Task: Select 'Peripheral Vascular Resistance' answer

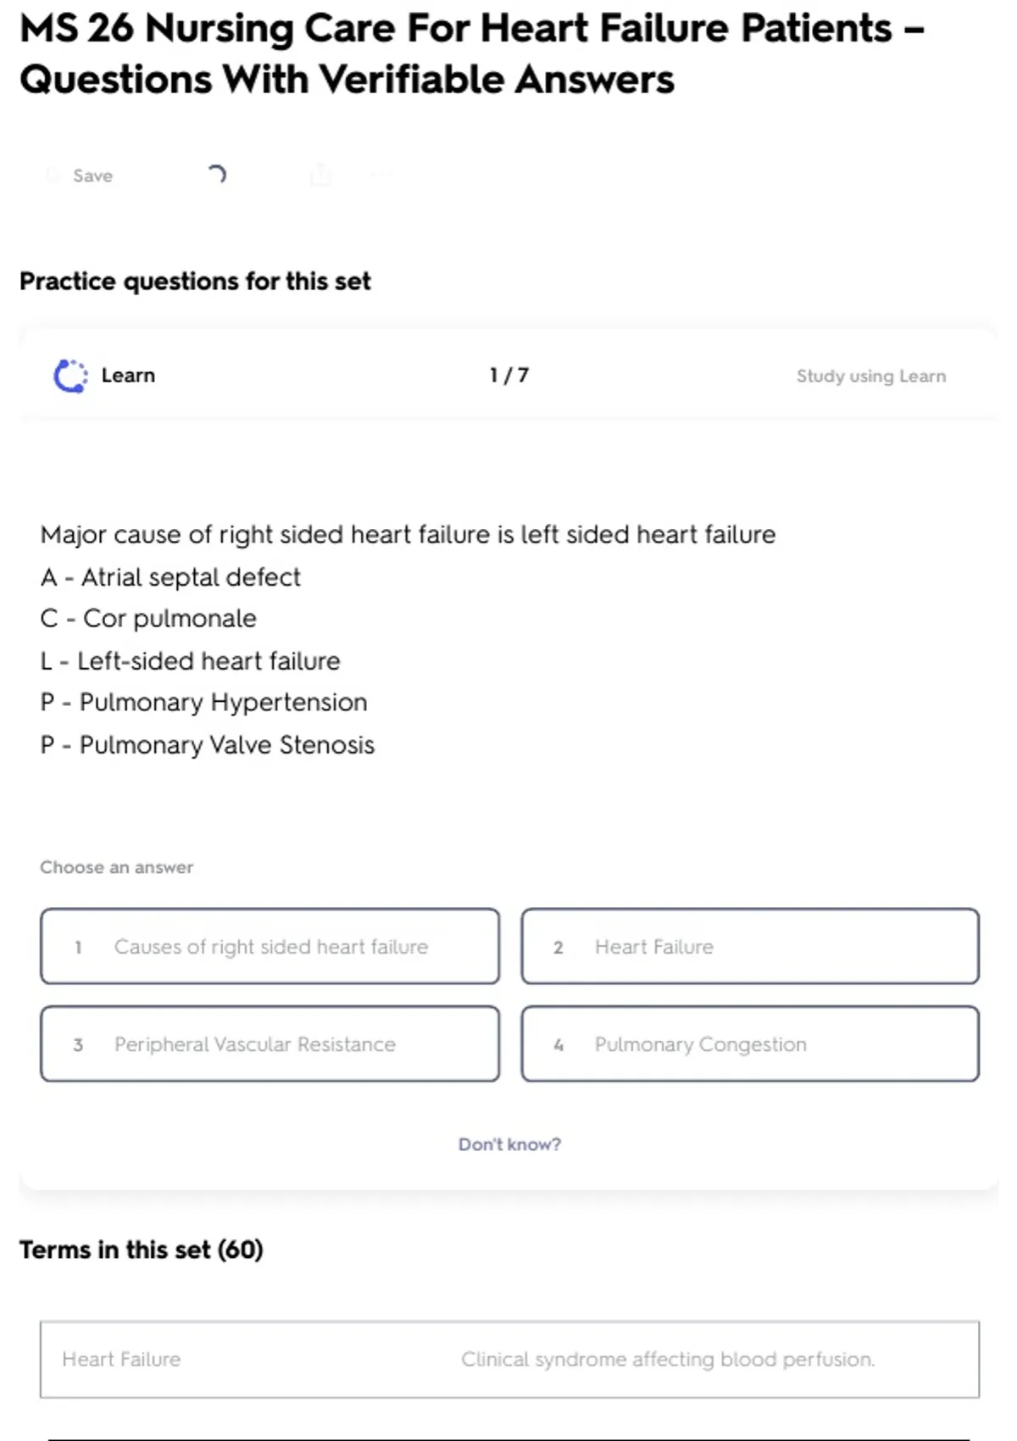Action: click(x=270, y=1043)
